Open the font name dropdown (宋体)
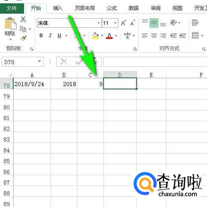 pyautogui.click(x=99, y=23)
